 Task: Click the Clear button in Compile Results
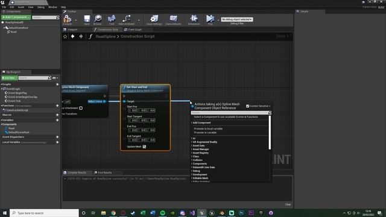pos(288,205)
